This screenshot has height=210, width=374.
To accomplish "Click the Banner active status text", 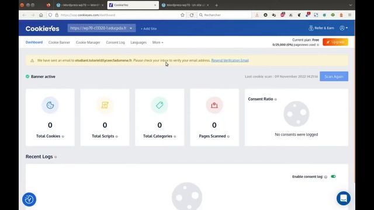I will pos(43,76).
